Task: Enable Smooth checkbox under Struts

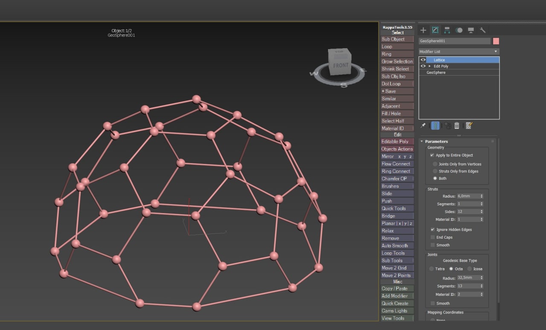Action: point(433,245)
